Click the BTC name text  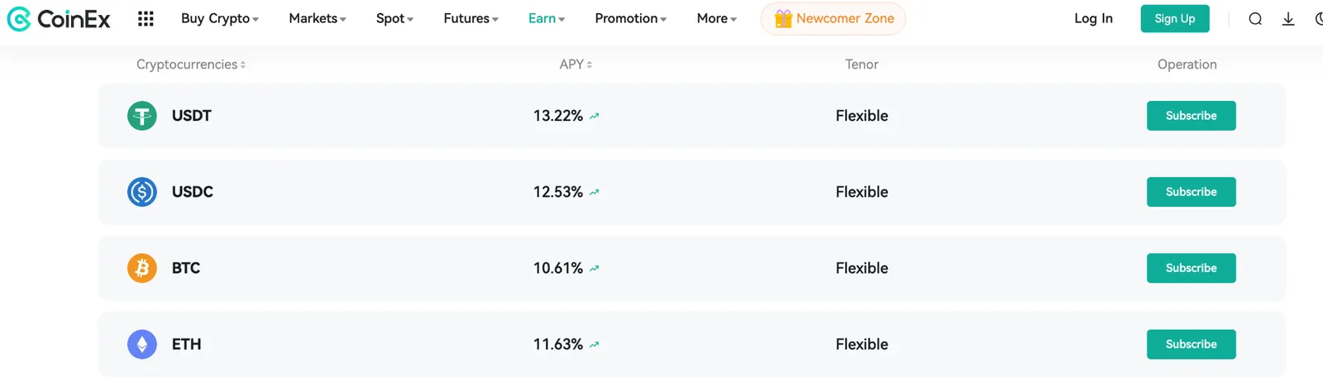pyautogui.click(x=186, y=268)
